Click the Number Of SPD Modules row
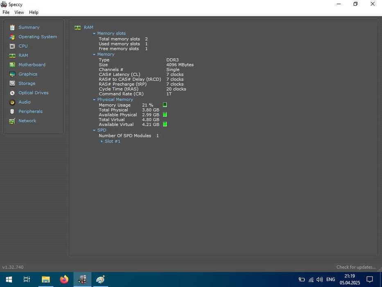This screenshot has height=287, width=382. [x=129, y=136]
